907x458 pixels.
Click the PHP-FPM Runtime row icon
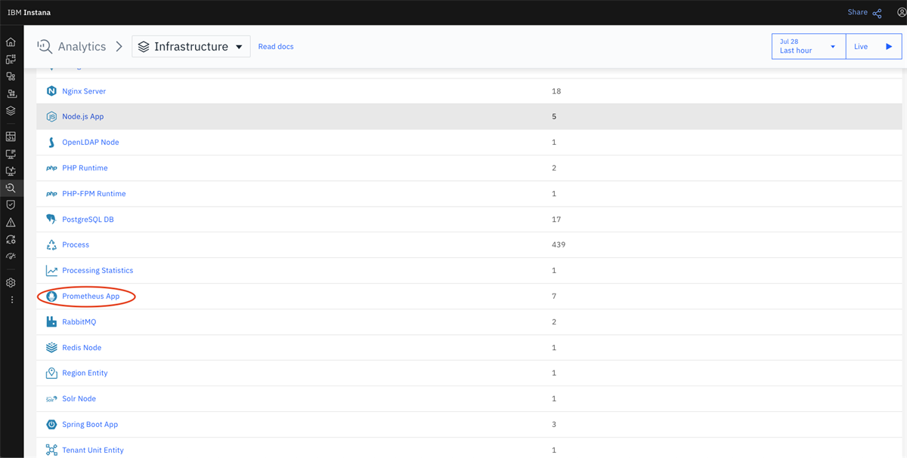(x=51, y=194)
